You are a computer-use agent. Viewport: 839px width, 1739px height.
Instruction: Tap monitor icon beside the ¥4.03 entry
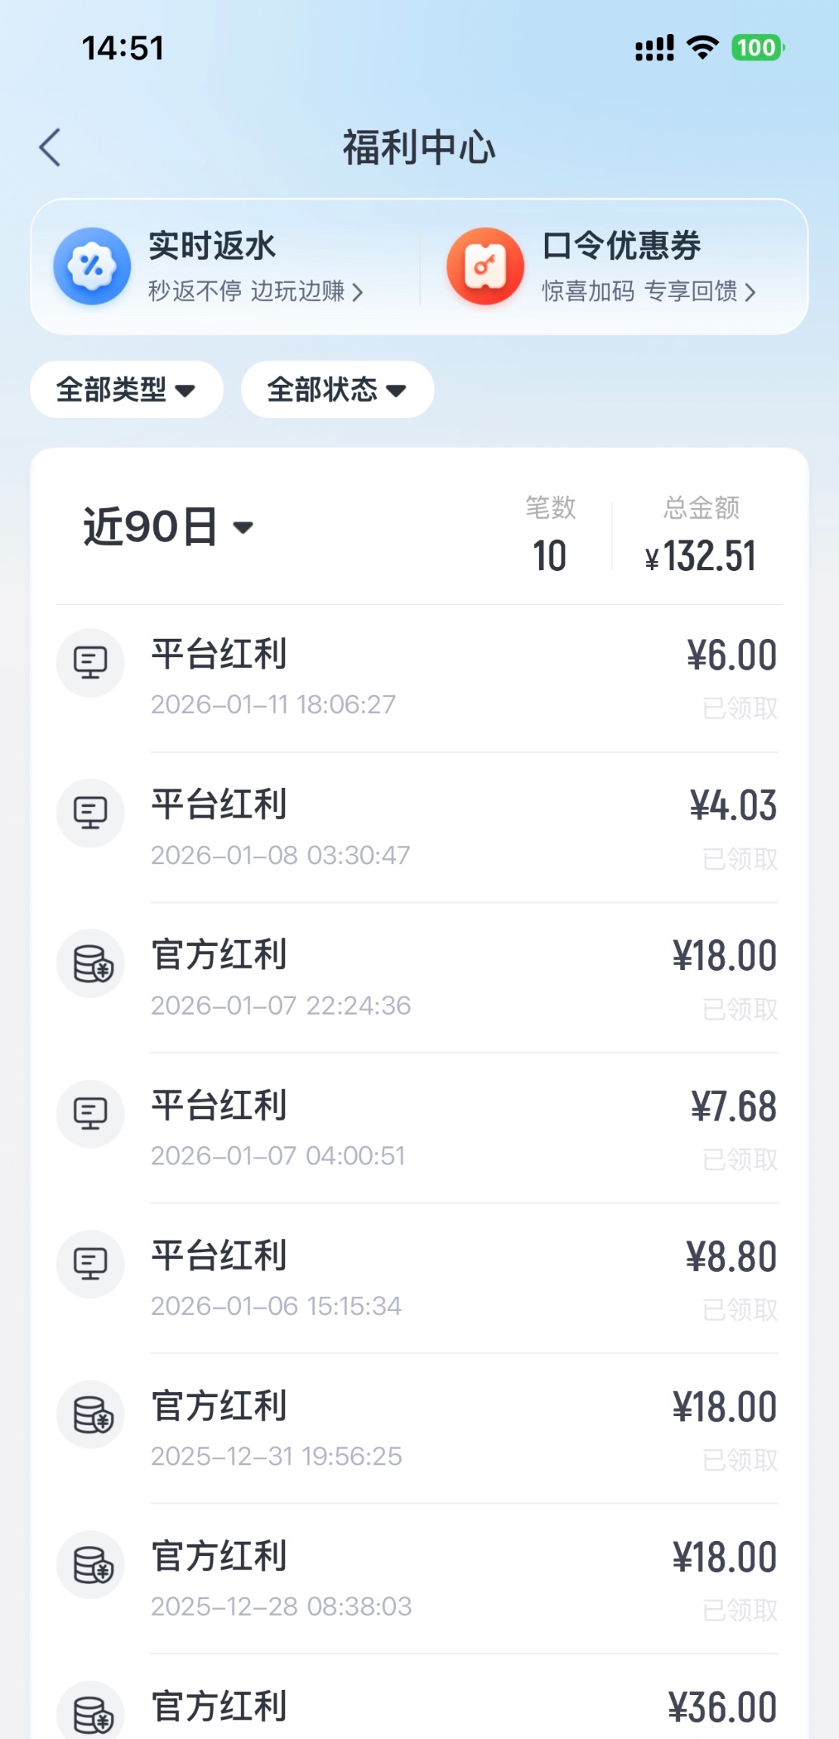(91, 814)
